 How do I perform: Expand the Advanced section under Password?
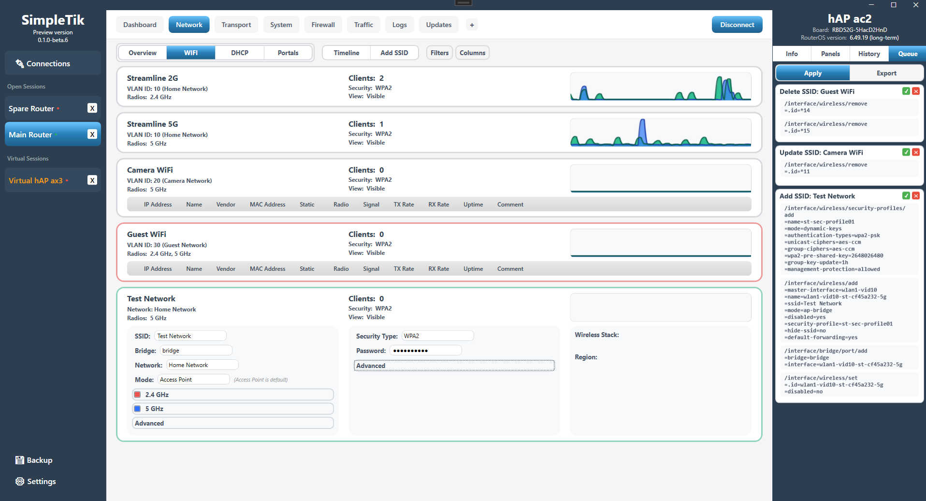[x=454, y=366]
